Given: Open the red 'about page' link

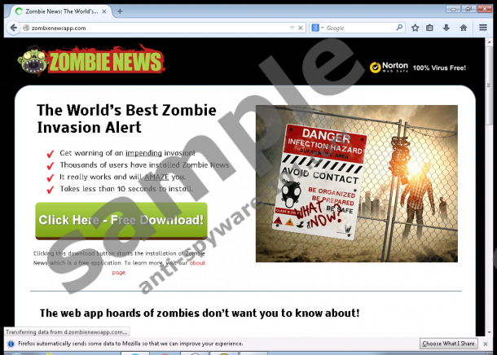Looking at the screenshot, I should (196, 263).
